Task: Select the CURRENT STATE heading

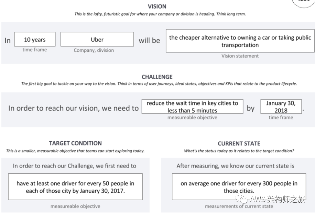Action: coord(239,143)
